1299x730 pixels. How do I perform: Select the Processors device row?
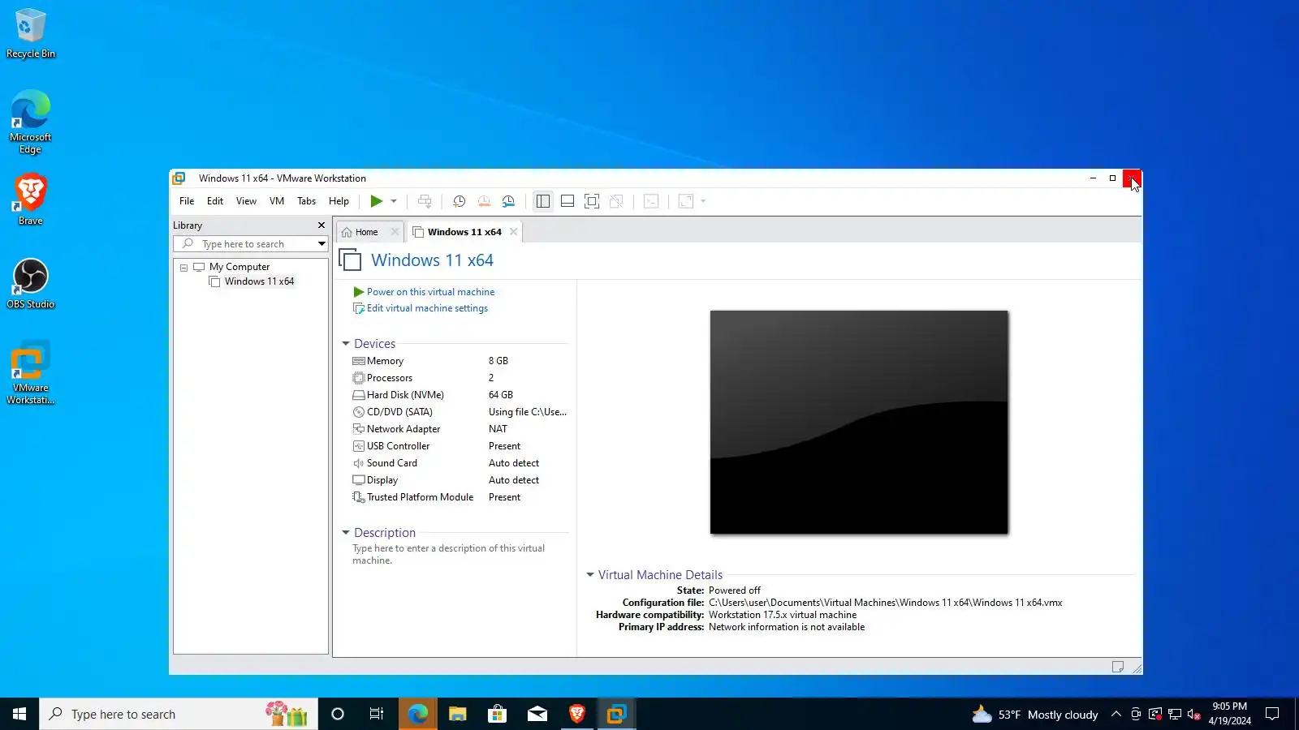pos(460,378)
